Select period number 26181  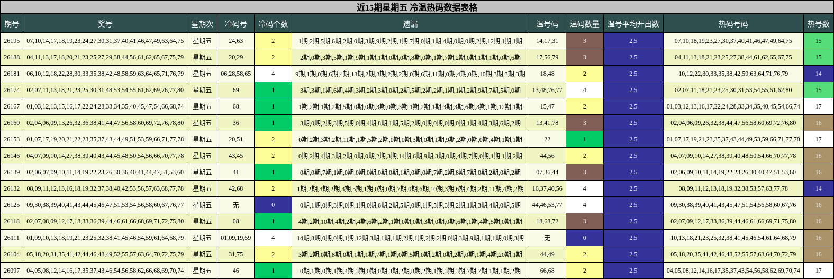[x=12, y=74]
